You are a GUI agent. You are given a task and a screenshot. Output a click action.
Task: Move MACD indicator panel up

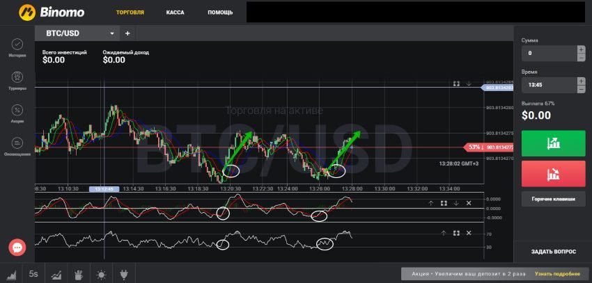431,203
